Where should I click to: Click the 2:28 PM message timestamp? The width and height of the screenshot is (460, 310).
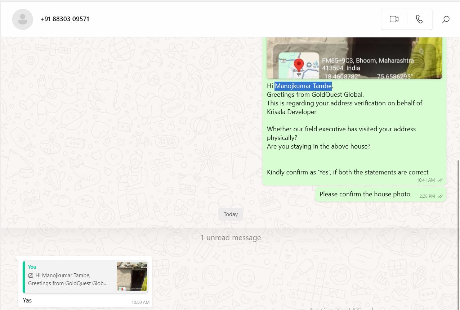point(427,196)
